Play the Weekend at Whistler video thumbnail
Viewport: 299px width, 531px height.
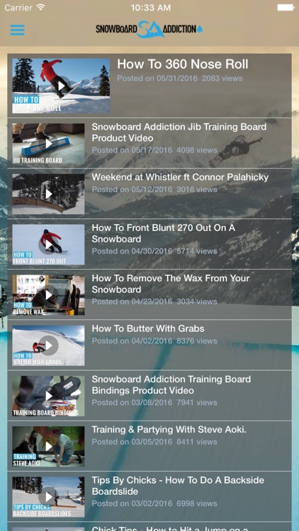[48, 194]
